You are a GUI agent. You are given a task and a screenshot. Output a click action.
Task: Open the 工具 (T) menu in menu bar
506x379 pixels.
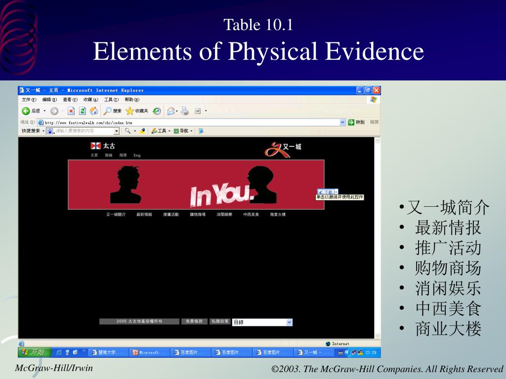pyautogui.click(x=111, y=100)
